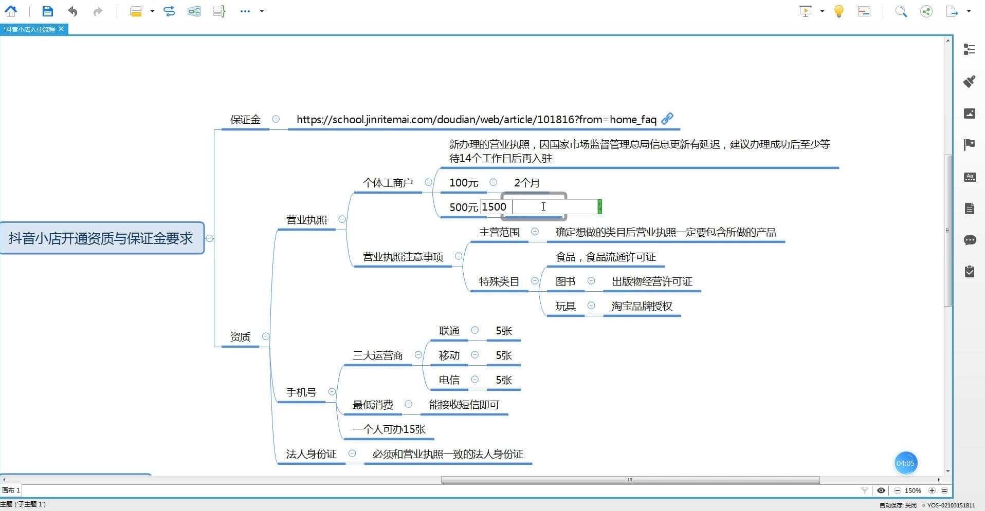Open the more insert options icon

(x=245, y=11)
